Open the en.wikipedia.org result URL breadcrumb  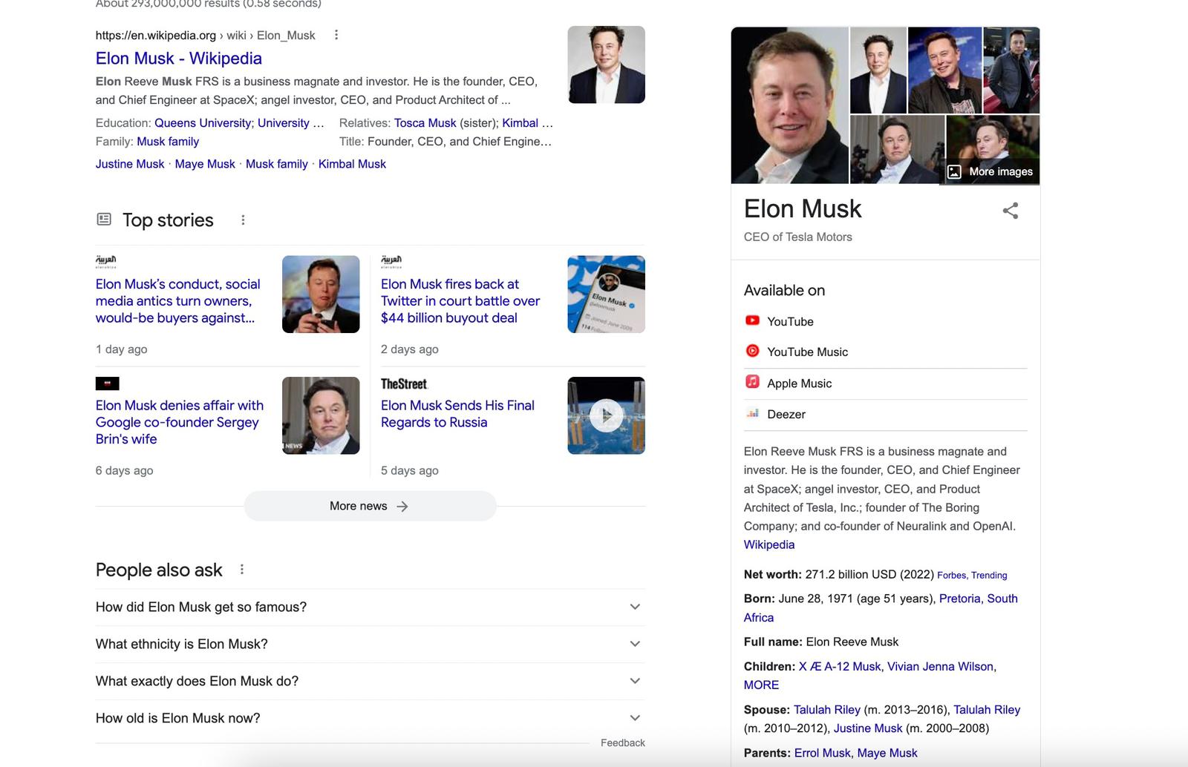point(205,36)
